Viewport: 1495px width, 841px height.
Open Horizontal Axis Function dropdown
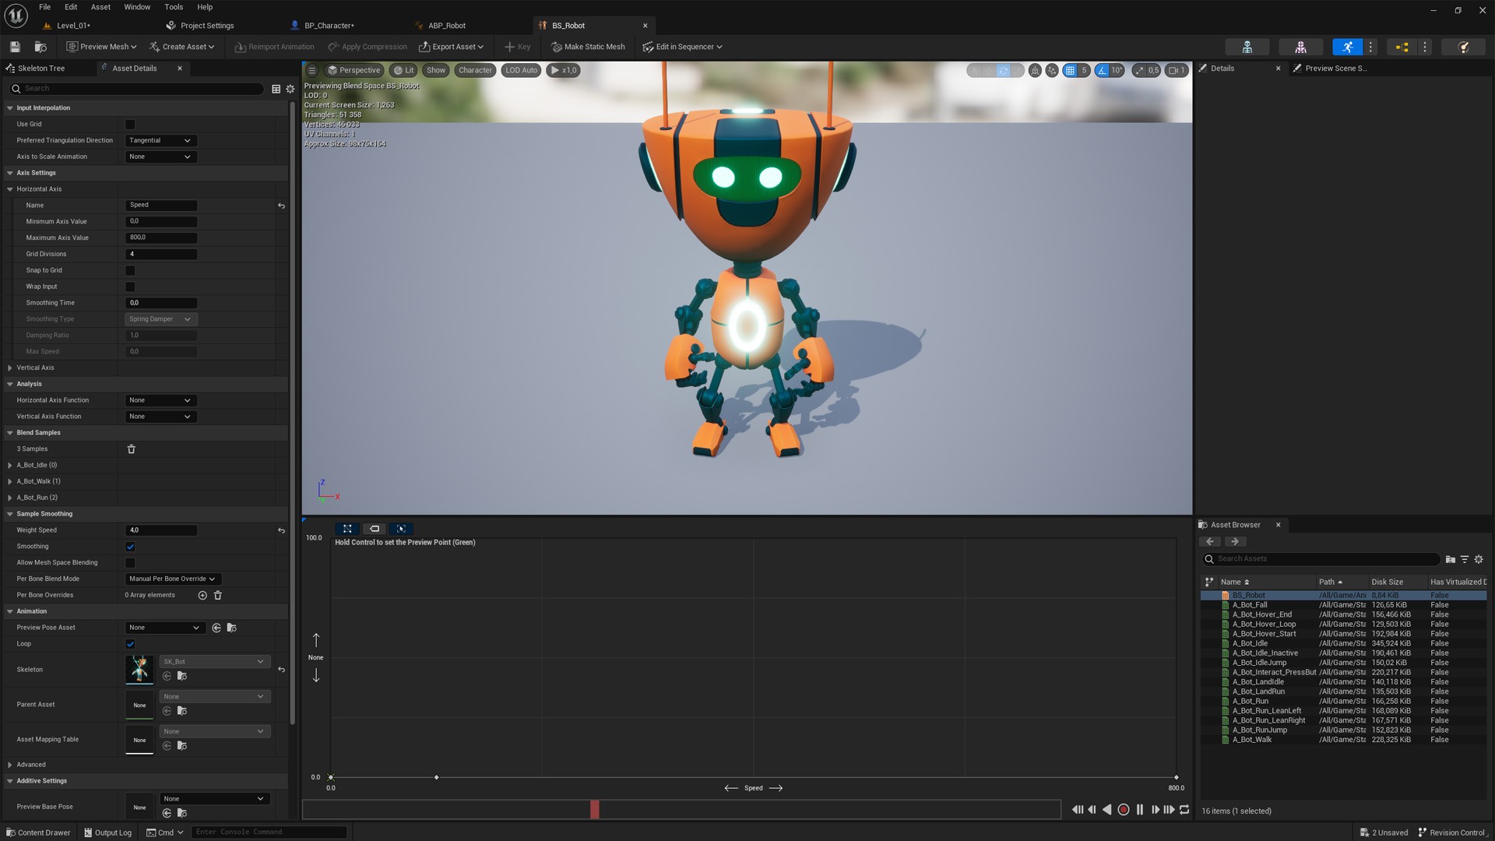click(x=160, y=400)
